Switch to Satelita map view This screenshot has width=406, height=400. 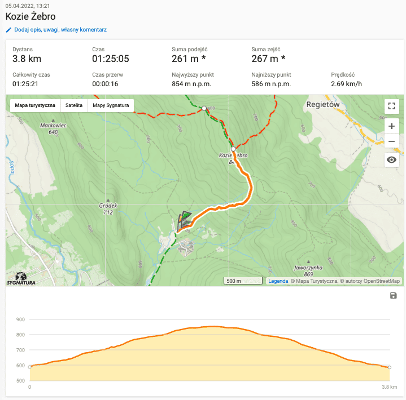point(74,105)
